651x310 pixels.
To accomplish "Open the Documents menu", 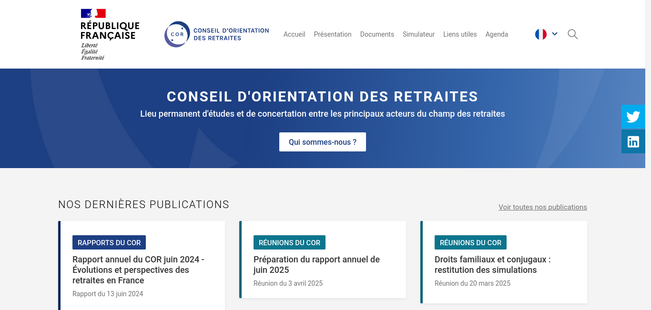I will point(377,34).
